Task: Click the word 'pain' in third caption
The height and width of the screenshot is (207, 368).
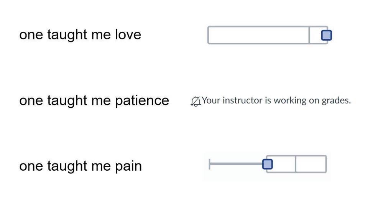Action: pyautogui.click(x=128, y=167)
